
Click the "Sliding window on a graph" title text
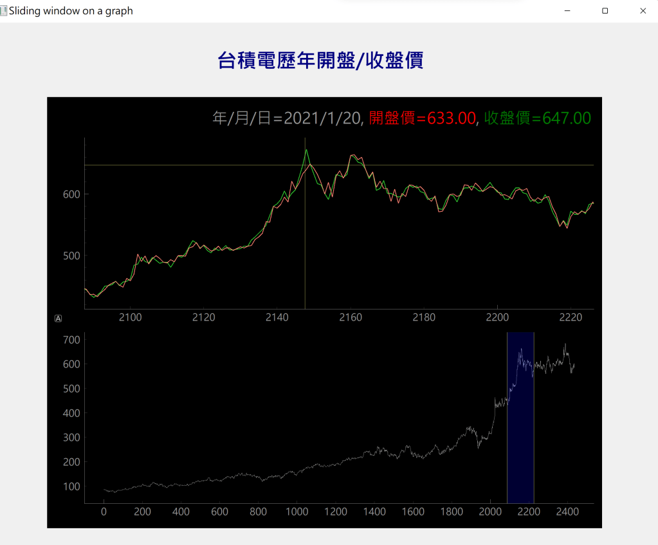(71, 11)
